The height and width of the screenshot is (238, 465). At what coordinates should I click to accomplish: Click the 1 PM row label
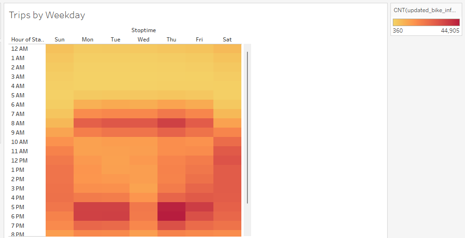tap(18, 170)
